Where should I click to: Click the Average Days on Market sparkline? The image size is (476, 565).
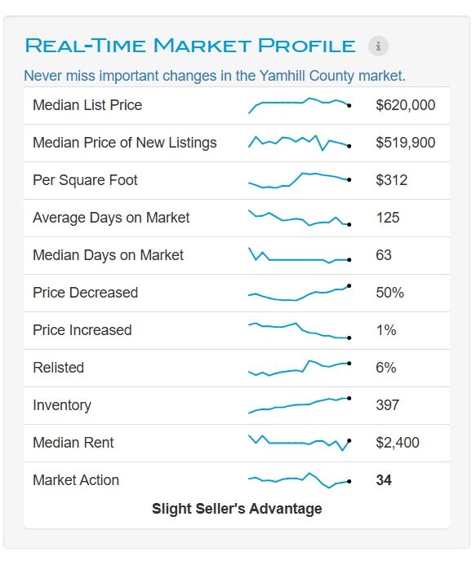click(x=300, y=218)
